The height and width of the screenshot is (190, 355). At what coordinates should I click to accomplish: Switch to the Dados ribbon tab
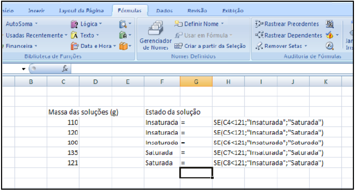click(x=164, y=11)
